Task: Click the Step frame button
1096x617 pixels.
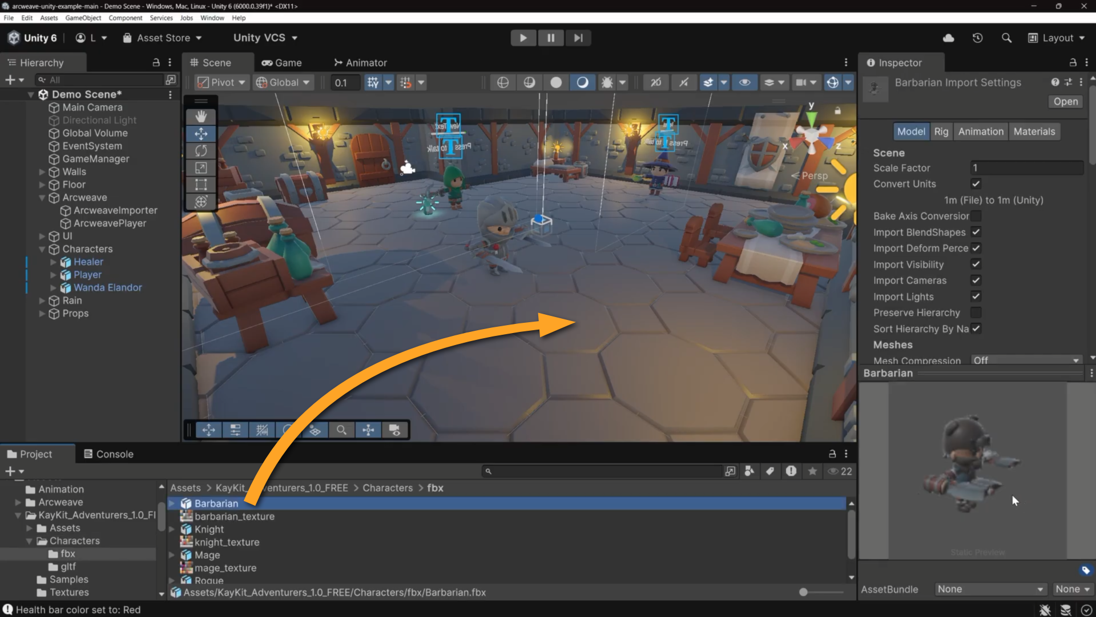Action: pos(578,38)
